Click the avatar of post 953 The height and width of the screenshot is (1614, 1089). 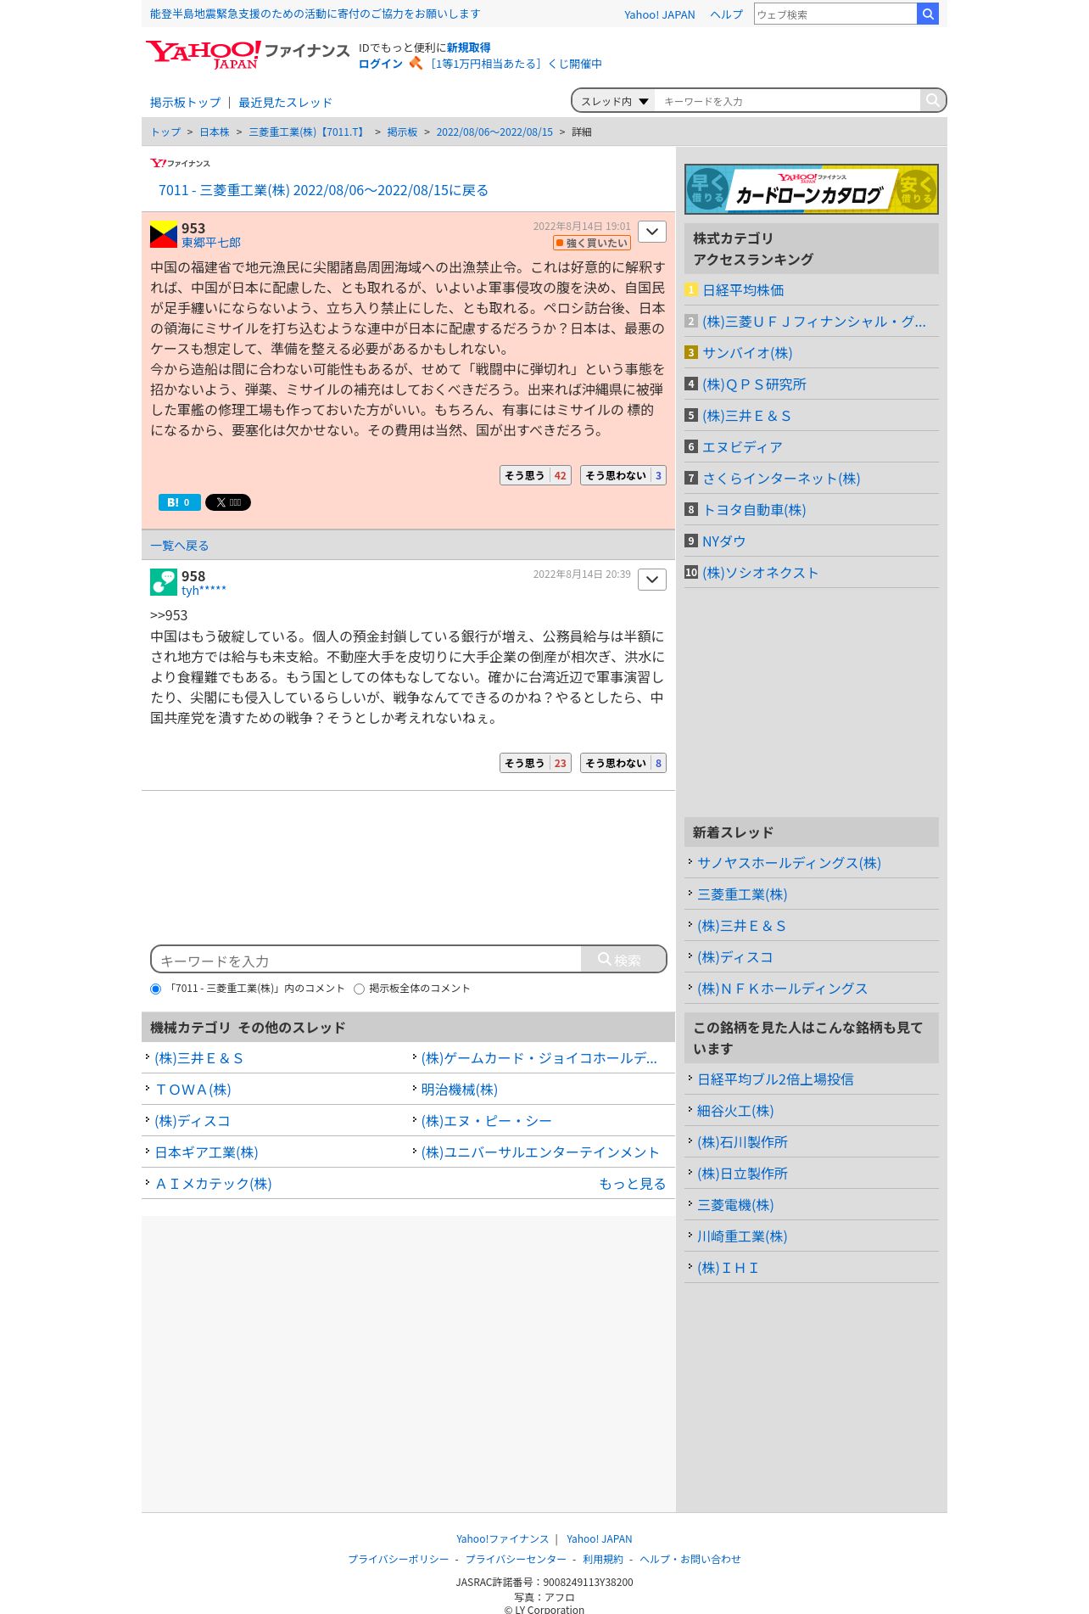pyautogui.click(x=164, y=234)
